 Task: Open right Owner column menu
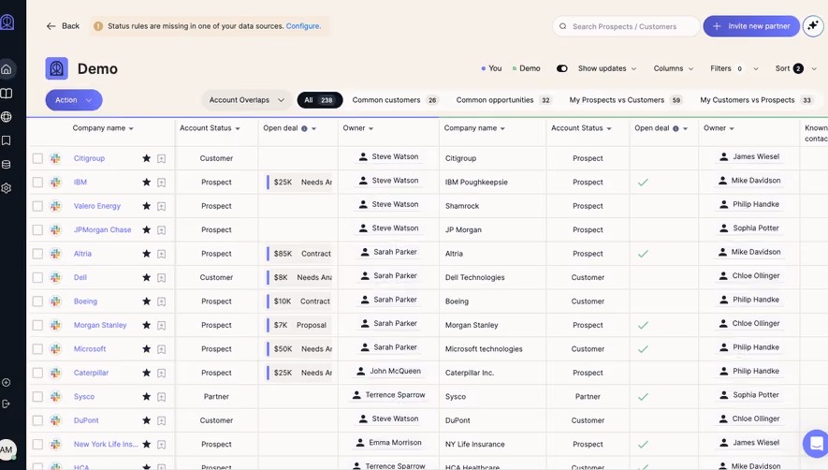coord(732,128)
